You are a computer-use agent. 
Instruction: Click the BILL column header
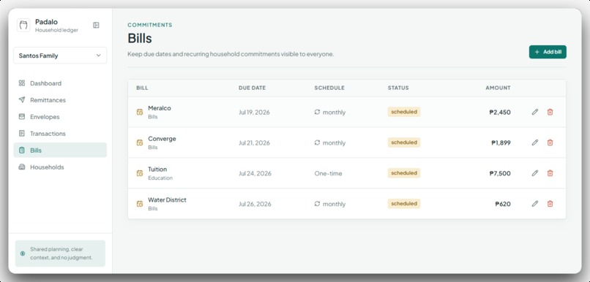pyautogui.click(x=142, y=88)
